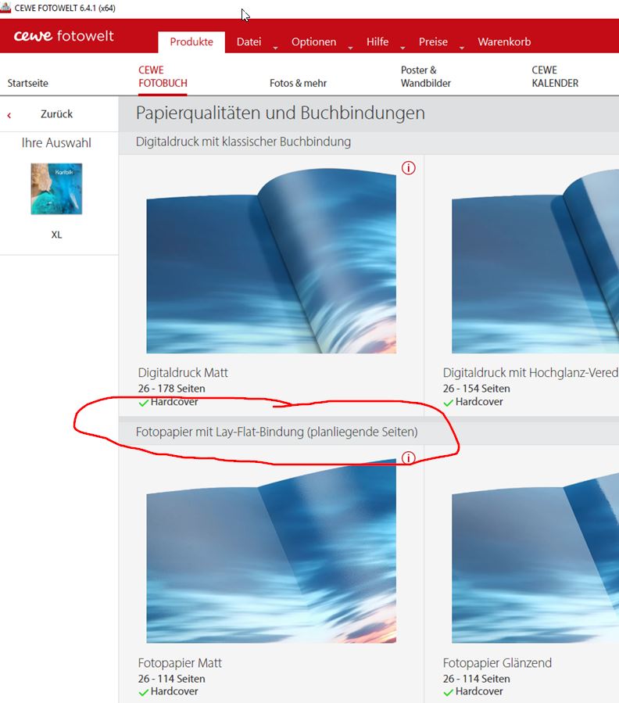
Task: Click the Digitaldruck Matt title
Action: (183, 372)
